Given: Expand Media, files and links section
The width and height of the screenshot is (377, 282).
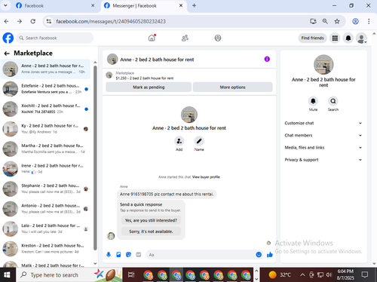Looking at the screenshot, I should (323, 148).
